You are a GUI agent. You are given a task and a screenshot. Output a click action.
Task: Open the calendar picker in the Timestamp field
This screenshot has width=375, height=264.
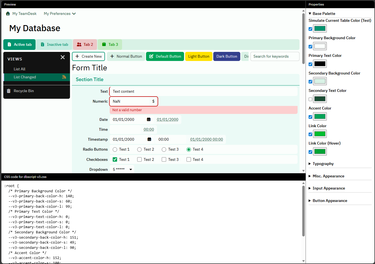pos(149,139)
